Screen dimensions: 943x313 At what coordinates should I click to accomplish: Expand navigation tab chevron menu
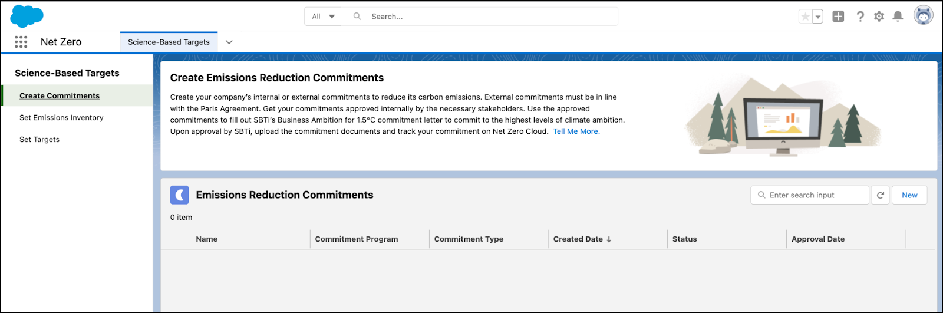[x=229, y=42]
